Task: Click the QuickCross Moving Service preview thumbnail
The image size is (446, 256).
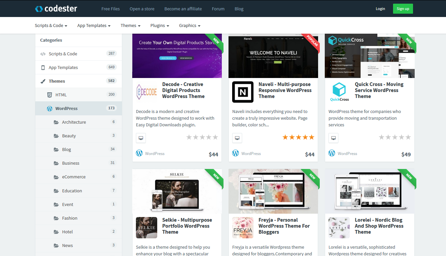Action: coord(370,56)
